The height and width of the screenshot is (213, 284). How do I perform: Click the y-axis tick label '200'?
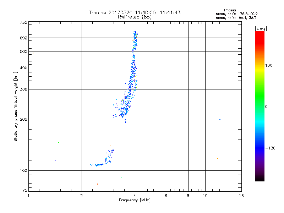click(x=23, y=119)
